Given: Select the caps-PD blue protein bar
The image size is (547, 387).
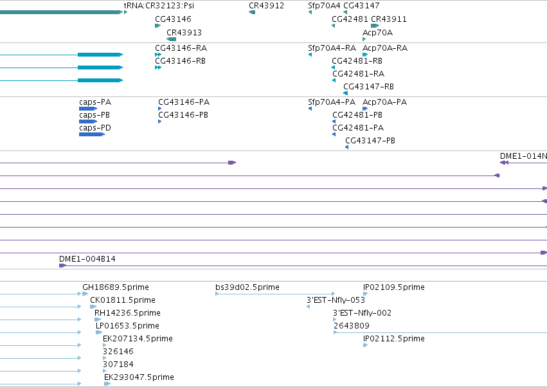Looking at the screenshot, I should 92,134.
